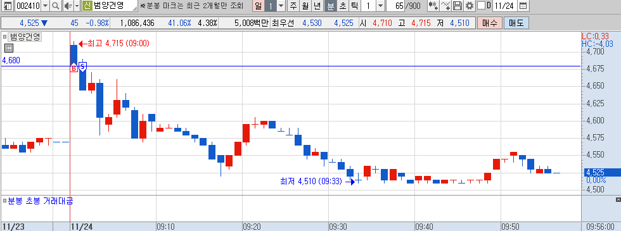Image resolution: width=621 pixels, height=231 pixels.
Task: Open the dropdown next to the day interval 1
Action: [x=281, y=6]
